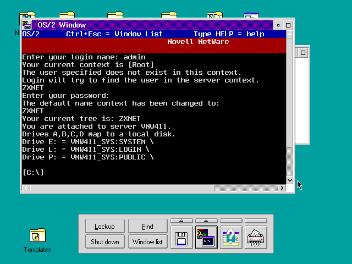Click the "Novell NetWare" banner text

(x=198, y=42)
